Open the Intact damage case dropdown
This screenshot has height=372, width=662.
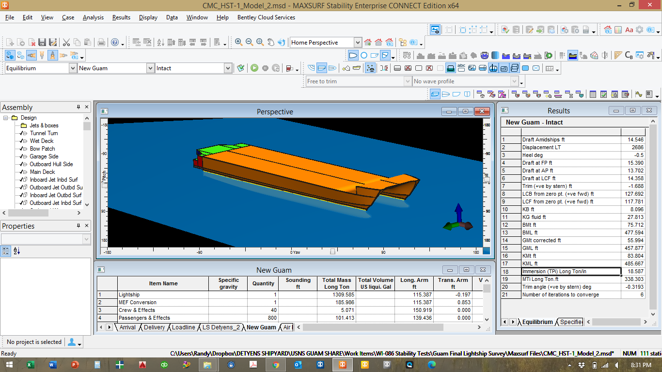click(x=228, y=68)
